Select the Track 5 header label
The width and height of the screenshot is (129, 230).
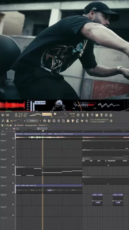click(x=3, y=167)
